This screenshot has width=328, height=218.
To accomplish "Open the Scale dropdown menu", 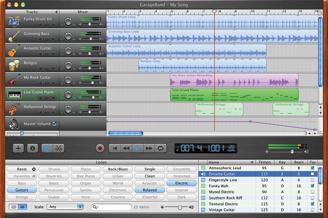I will pos(65,207).
